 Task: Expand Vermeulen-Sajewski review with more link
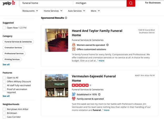click(x=107, y=110)
